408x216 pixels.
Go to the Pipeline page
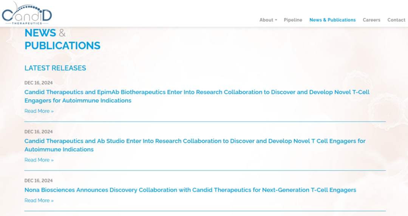pyautogui.click(x=293, y=20)
